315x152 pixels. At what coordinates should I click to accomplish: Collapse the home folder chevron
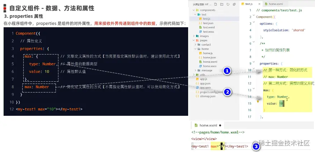pos(195,49)
